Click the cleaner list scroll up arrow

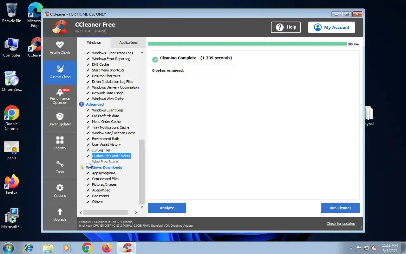pos(142,53)
